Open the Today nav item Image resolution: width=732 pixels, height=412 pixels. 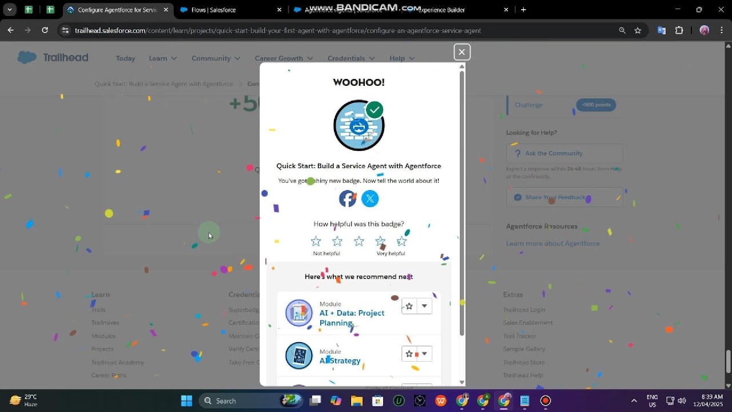click(125, 58)
